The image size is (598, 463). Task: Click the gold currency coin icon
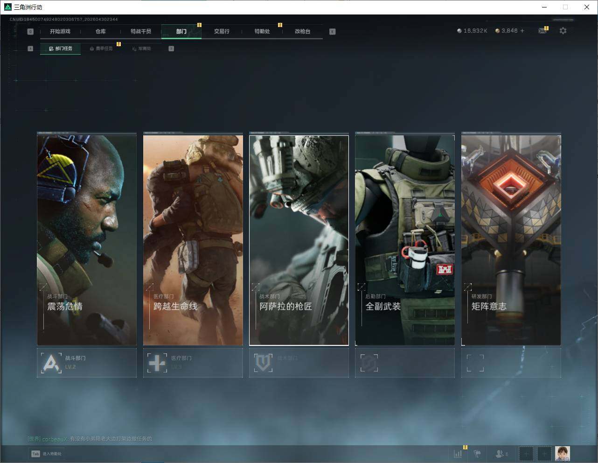498,31
